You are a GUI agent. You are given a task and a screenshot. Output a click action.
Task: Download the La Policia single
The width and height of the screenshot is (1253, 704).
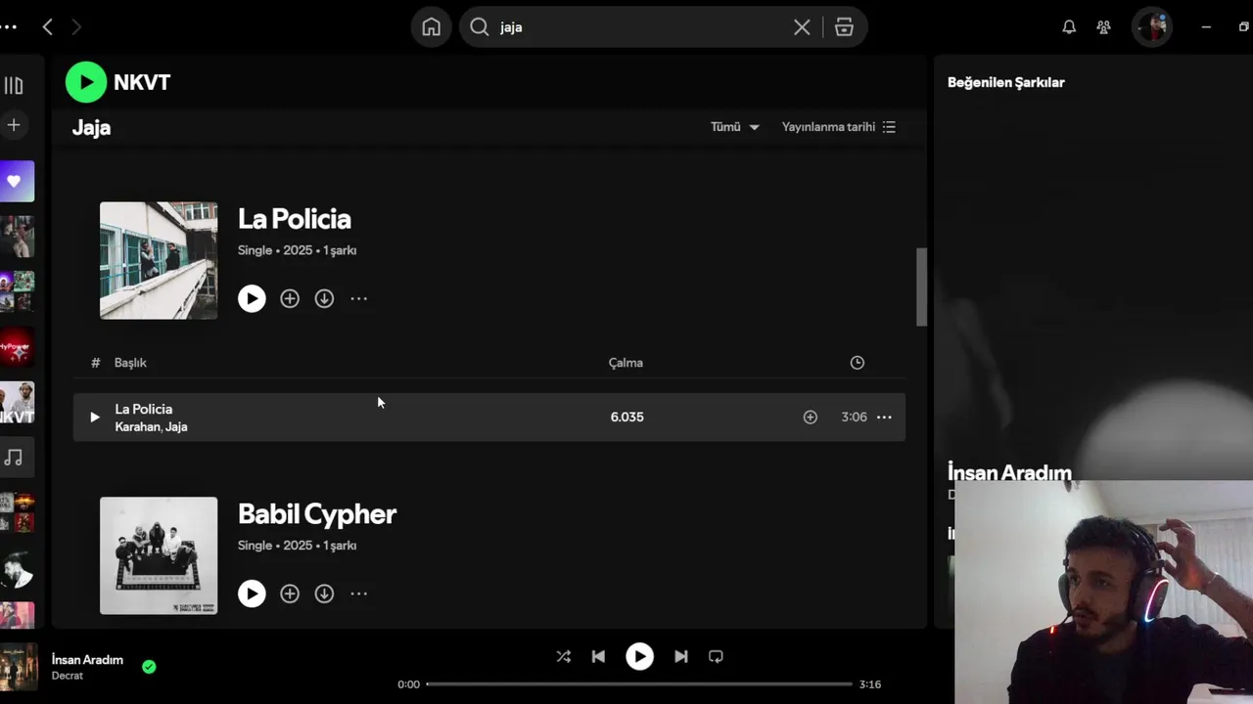click(x=324, y=298)
